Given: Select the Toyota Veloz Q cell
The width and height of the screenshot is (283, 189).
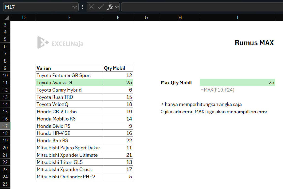Looking at the screenshot, I should point(69,104).
